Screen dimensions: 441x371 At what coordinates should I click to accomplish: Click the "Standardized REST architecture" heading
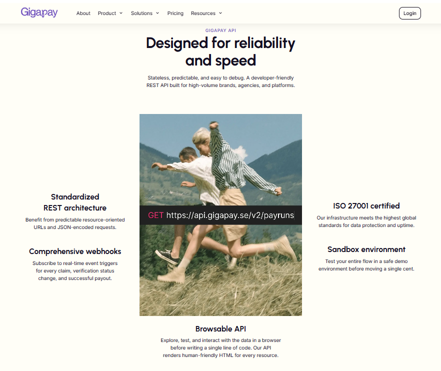(x=75, y=202)
